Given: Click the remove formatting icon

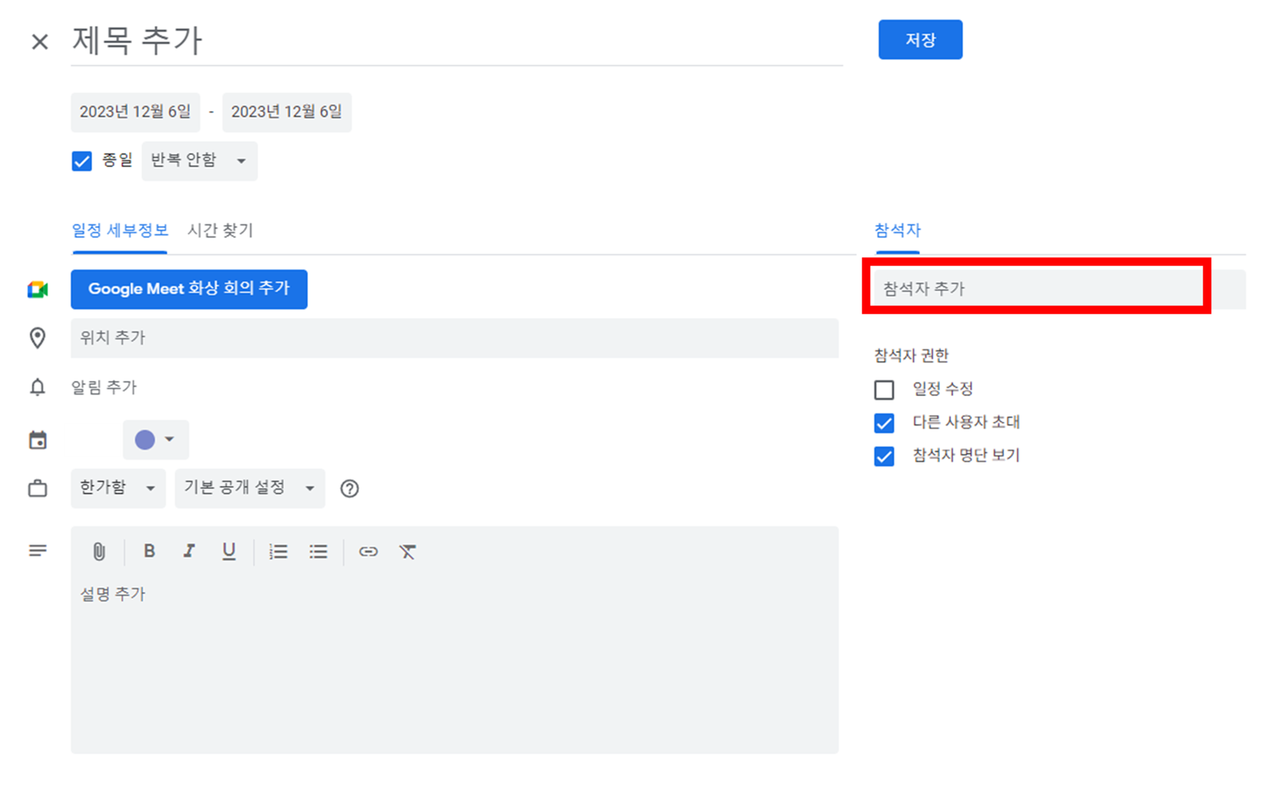Looking at the screenshot, I should (407, 551).
